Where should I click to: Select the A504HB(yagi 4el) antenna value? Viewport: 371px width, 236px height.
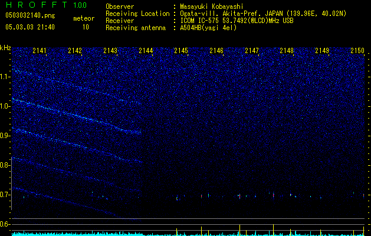click(x=208, y=28)
